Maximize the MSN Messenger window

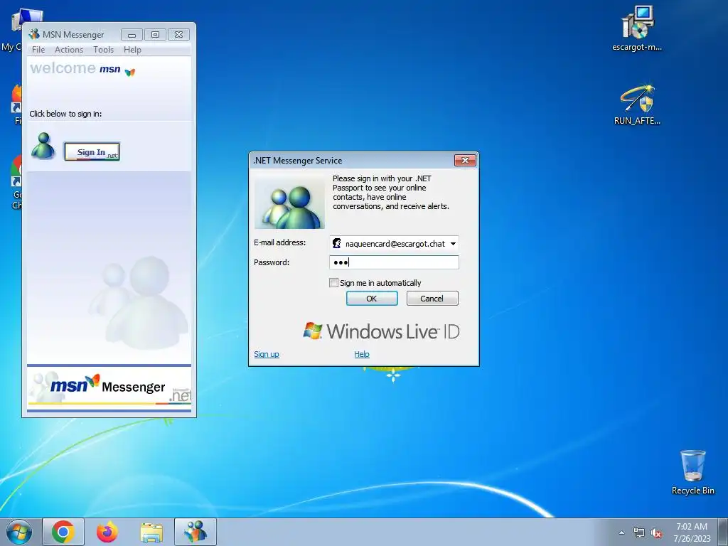click(x=155, y=35)
